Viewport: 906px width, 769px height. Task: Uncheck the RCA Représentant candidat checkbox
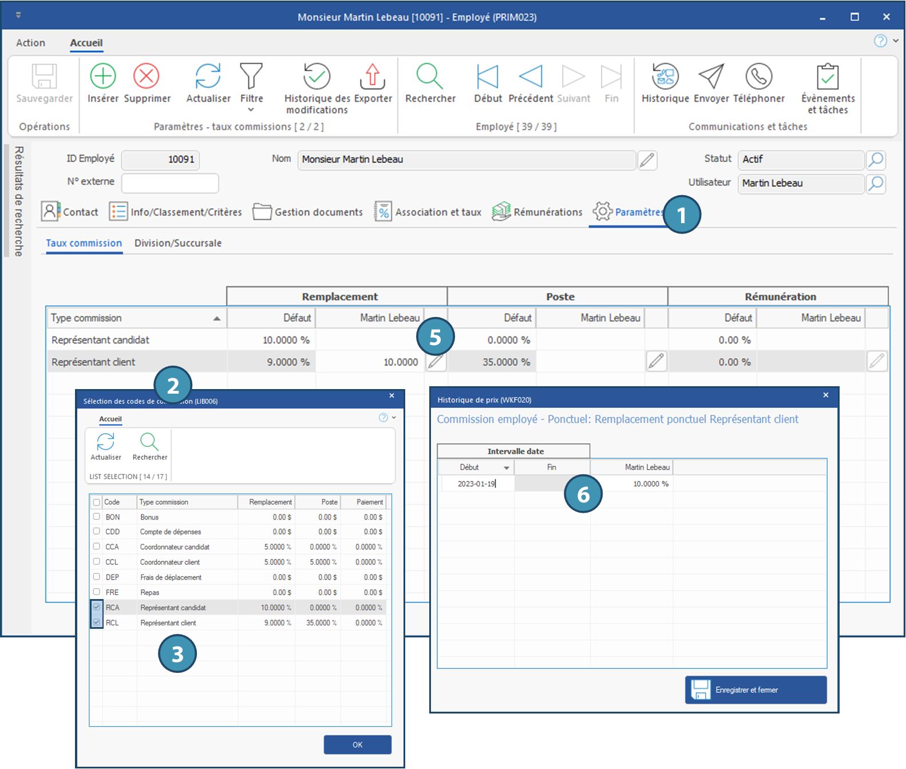coord(97,608)
